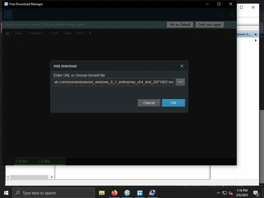Open the computer management app in the taskbar
This screenshot has width=264, height=198.
coord(152,193)
